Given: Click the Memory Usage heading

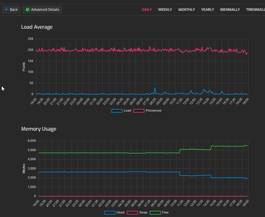Looking at the screenshot, I should (39, 129).
